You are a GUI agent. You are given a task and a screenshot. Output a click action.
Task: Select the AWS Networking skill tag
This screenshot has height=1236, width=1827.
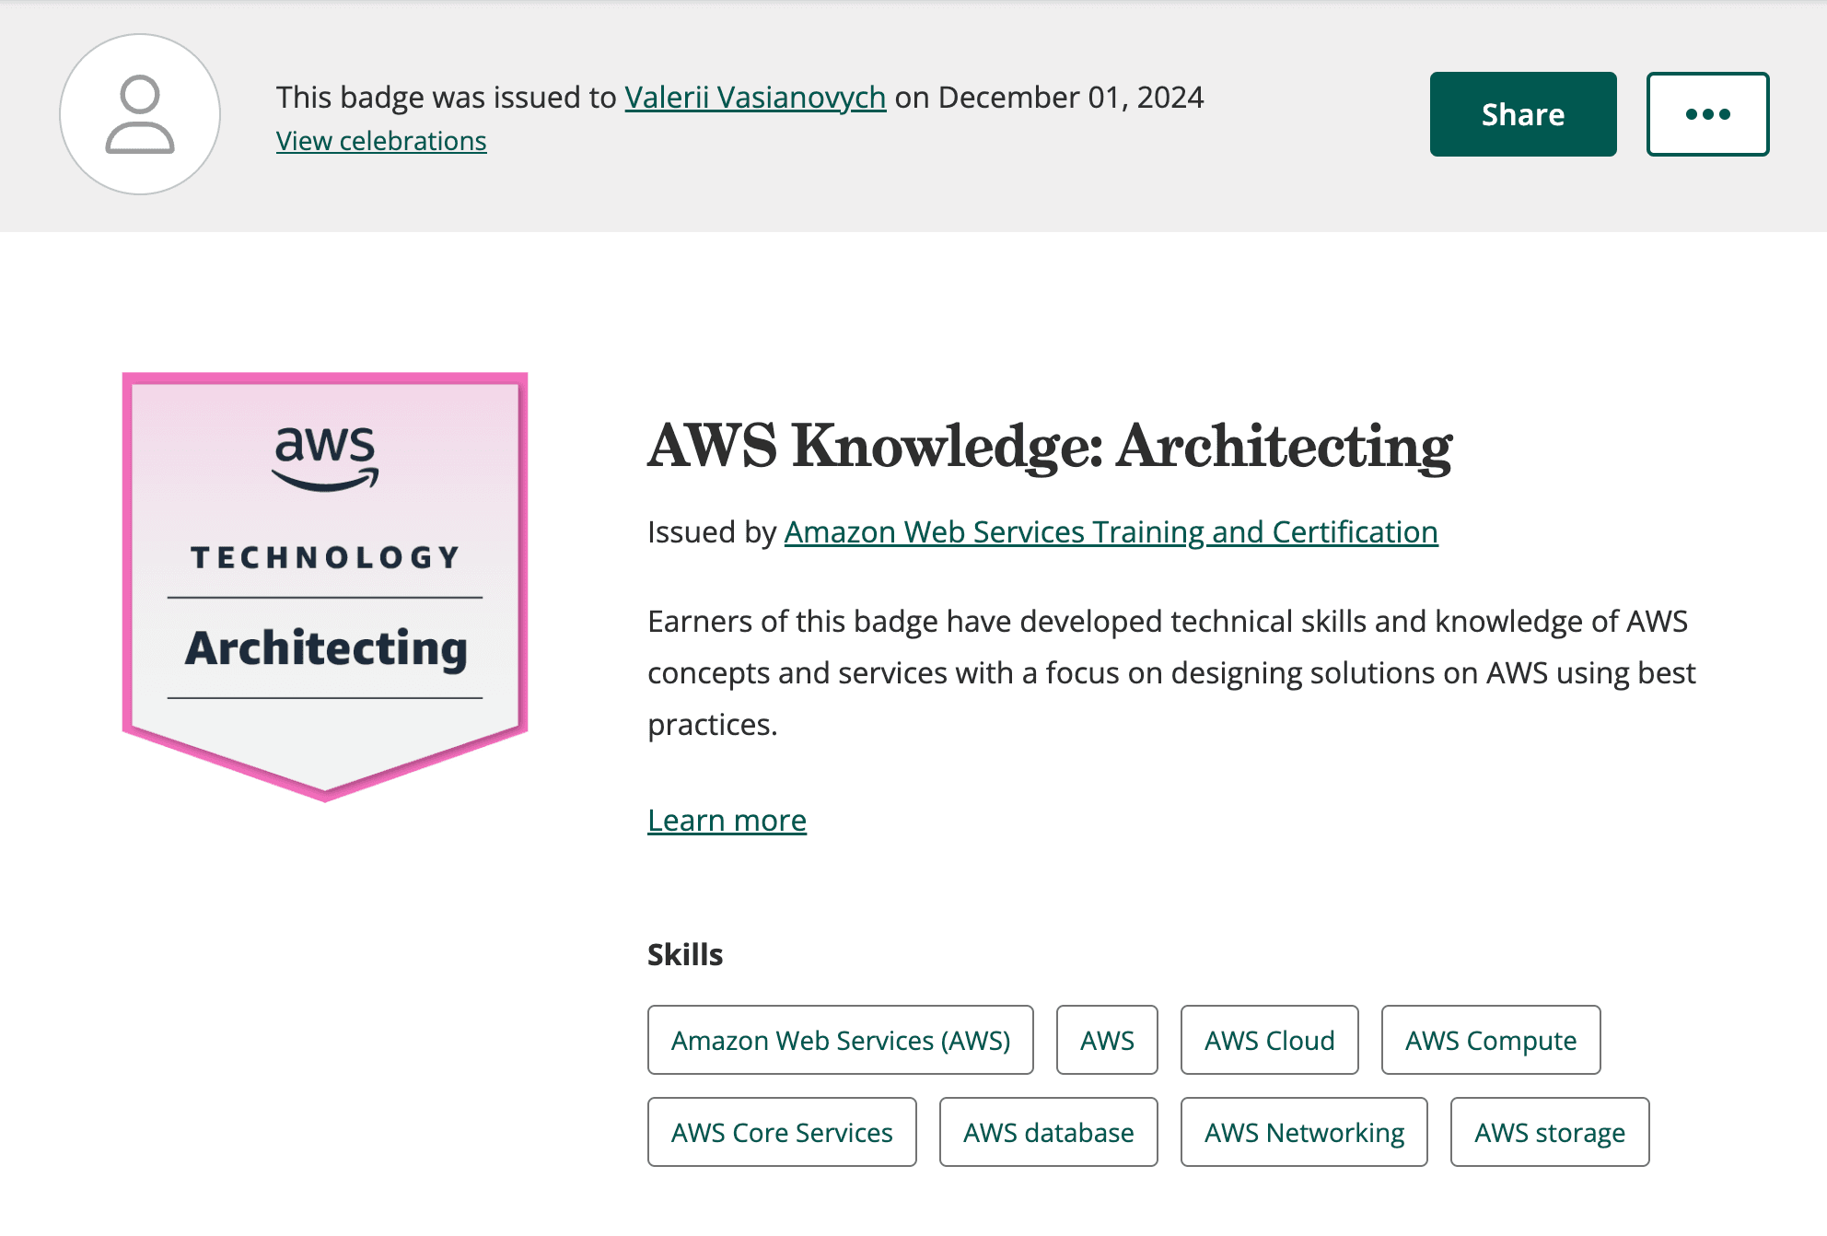tap(1304, 1132)
